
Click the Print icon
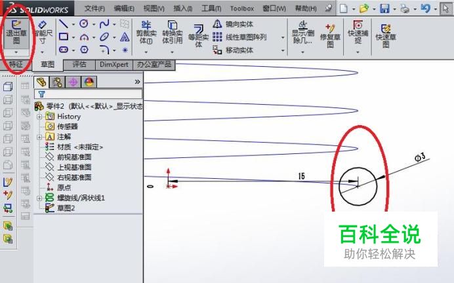(x=405, y=9)
